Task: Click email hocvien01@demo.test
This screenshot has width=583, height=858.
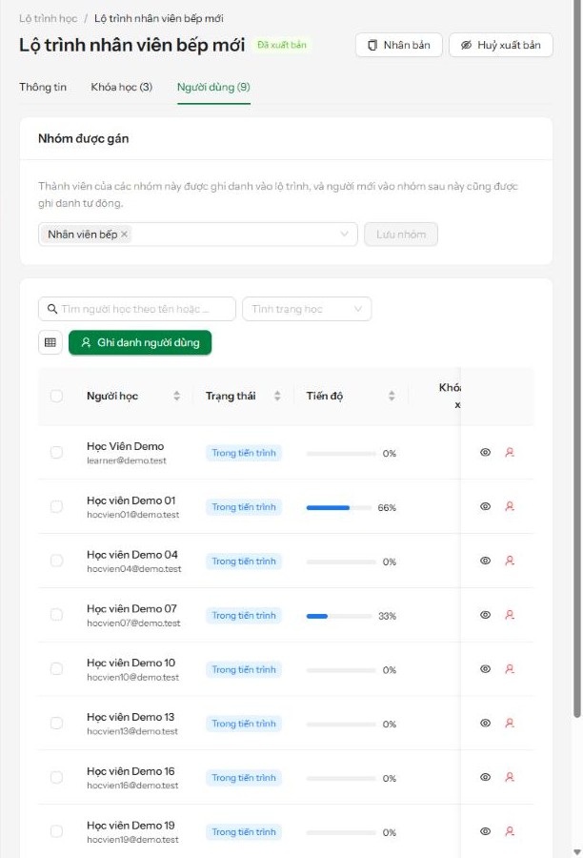Action: click(133, 515)
